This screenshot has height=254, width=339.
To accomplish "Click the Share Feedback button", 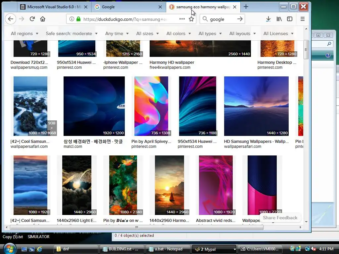I will pos(280,218).
